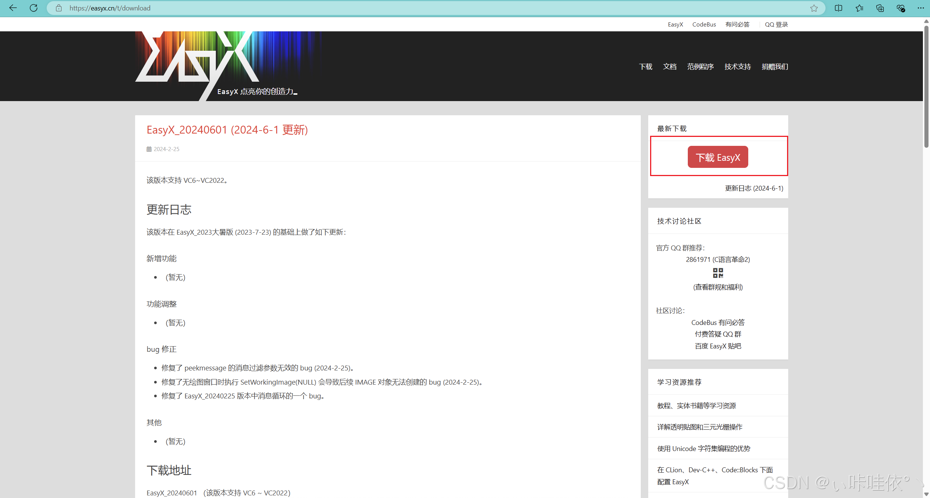Open the favorites list icon
The width and height of the screenshot is (930, 498).
[859, 8]
